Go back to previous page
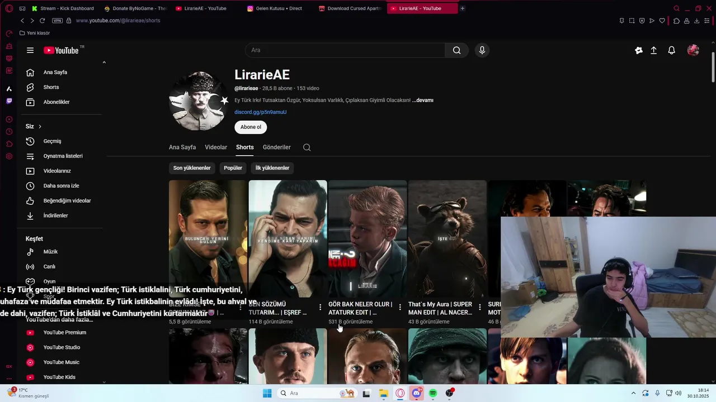The width and height of the screenshot is (716, 402). tap(22, 21)
